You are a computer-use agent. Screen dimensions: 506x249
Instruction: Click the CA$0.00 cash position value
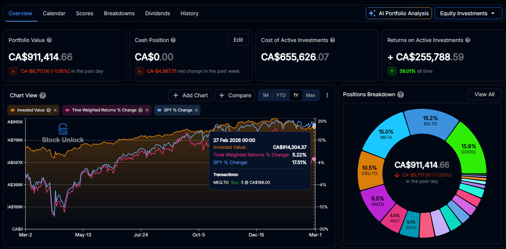click(154, 57)
